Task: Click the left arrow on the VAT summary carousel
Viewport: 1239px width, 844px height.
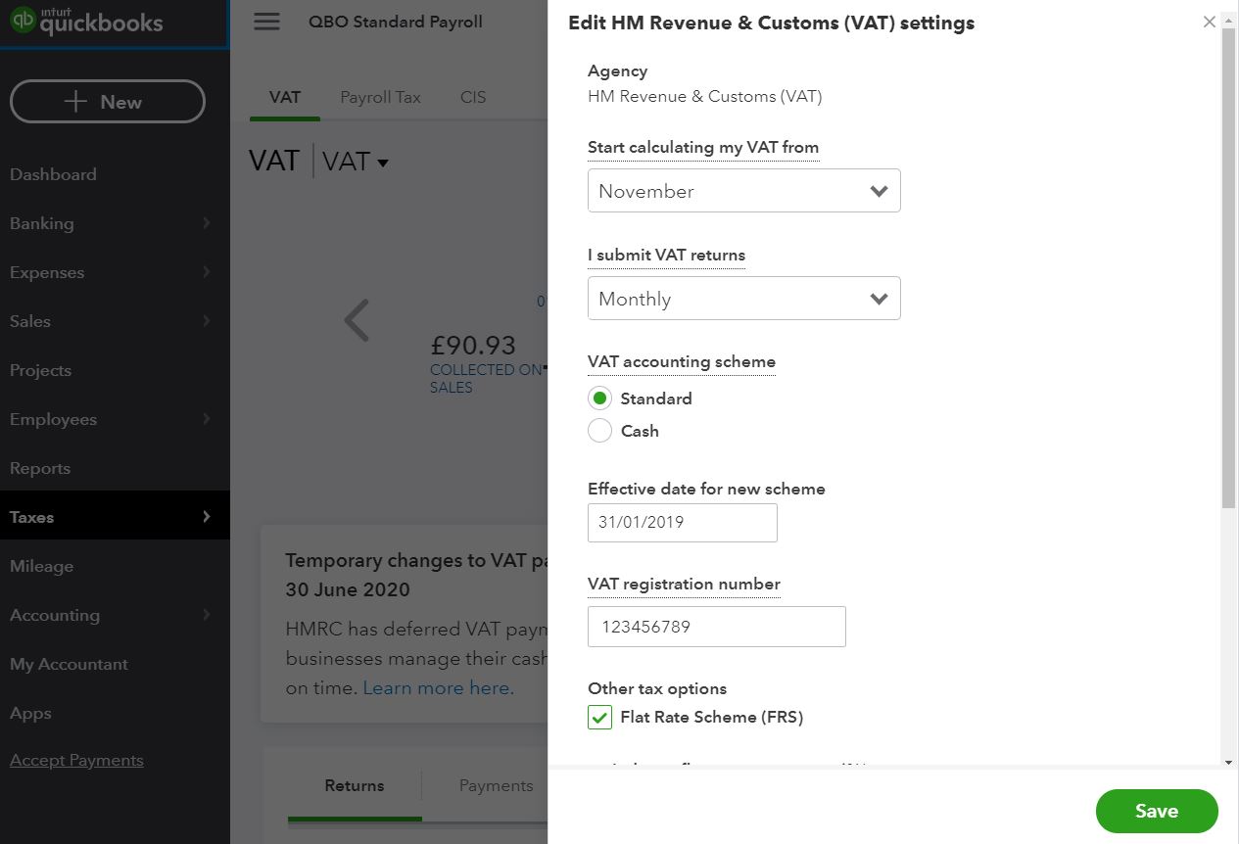Action: click(x=356, y=320)
